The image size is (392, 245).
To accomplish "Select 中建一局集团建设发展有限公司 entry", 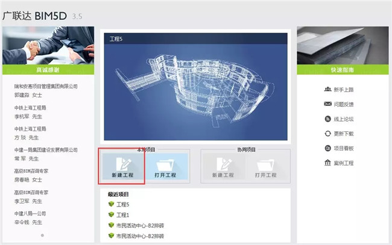I will click(x=46, y=150).
